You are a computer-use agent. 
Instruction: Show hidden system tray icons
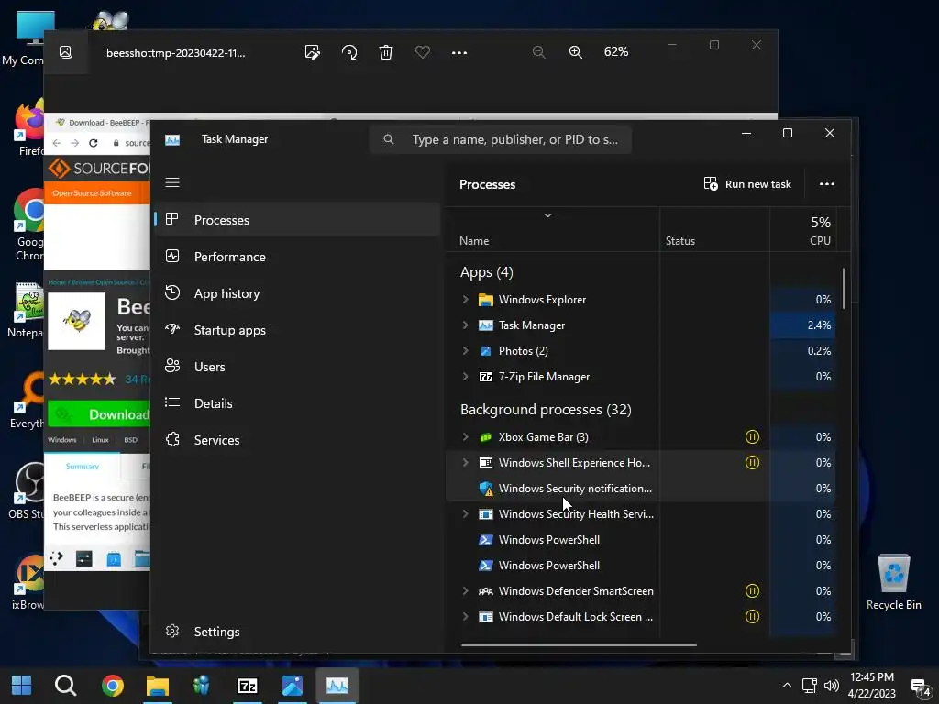click(x=787, y=686)
